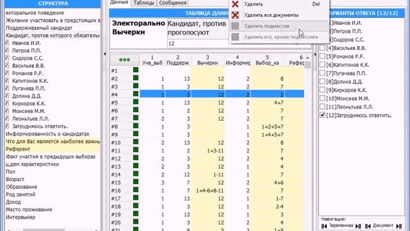The width and height of the screenshot is (410, 231).
Task: Switch to the Данные tab
Action: [119, 3]
